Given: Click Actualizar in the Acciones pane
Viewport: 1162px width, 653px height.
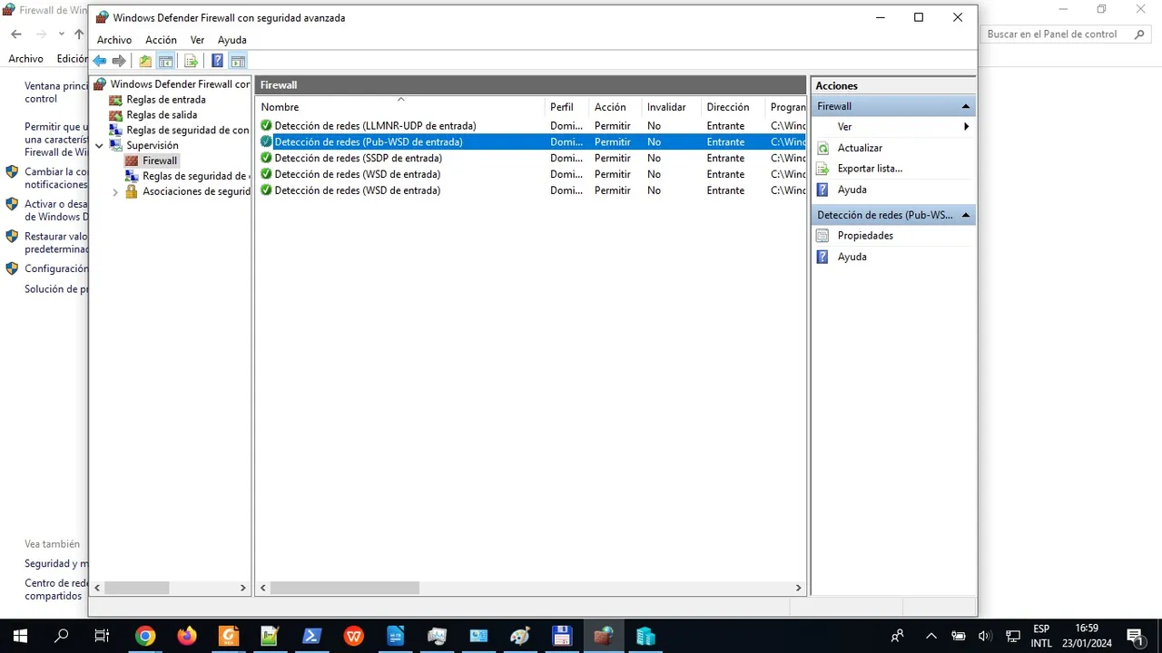Looking at the screenshot, I should [x=860, y=148].
